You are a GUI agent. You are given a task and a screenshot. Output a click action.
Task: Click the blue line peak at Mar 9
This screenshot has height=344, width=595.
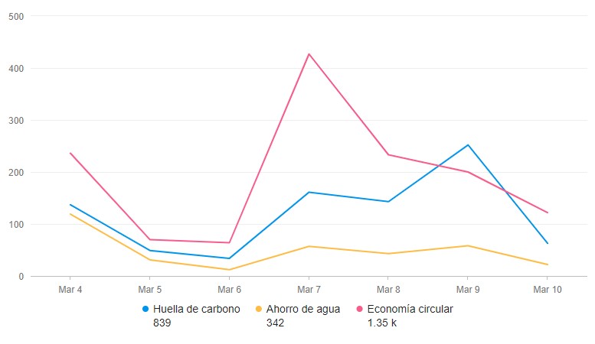pyautogui.click(x=468, y=144)
